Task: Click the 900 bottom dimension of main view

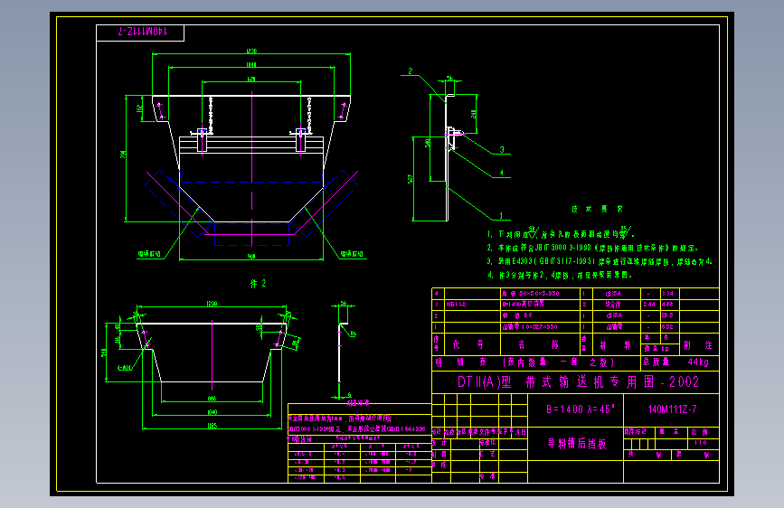Action: [251, 257]
